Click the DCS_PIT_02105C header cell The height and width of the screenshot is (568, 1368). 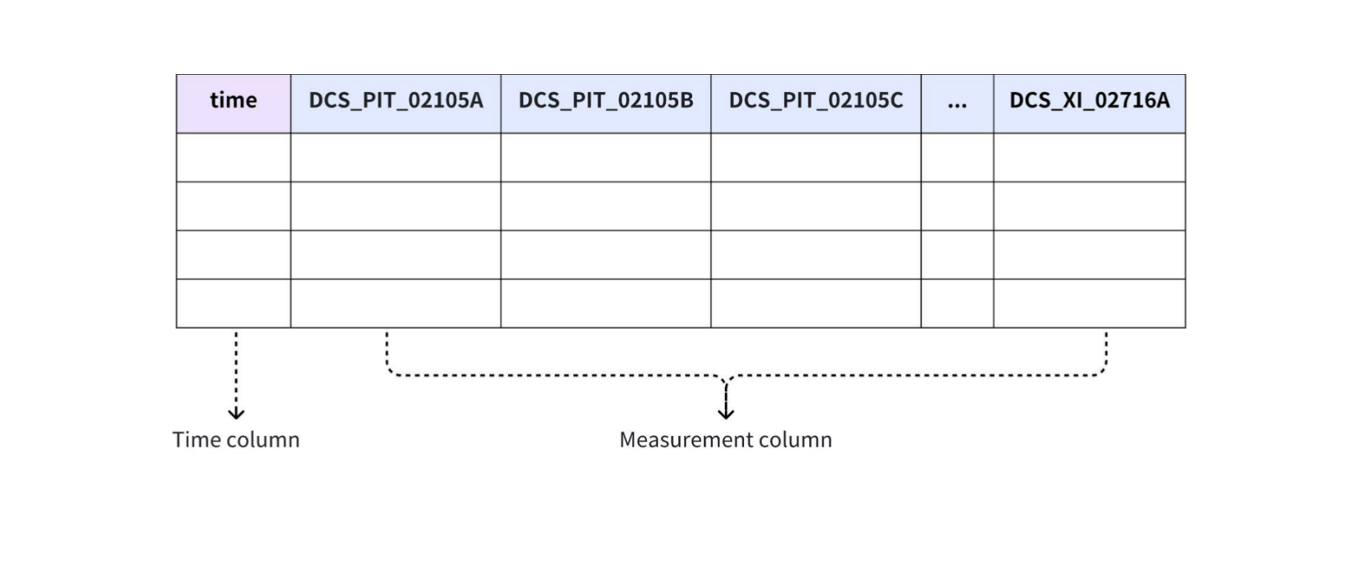click(815, 101)
